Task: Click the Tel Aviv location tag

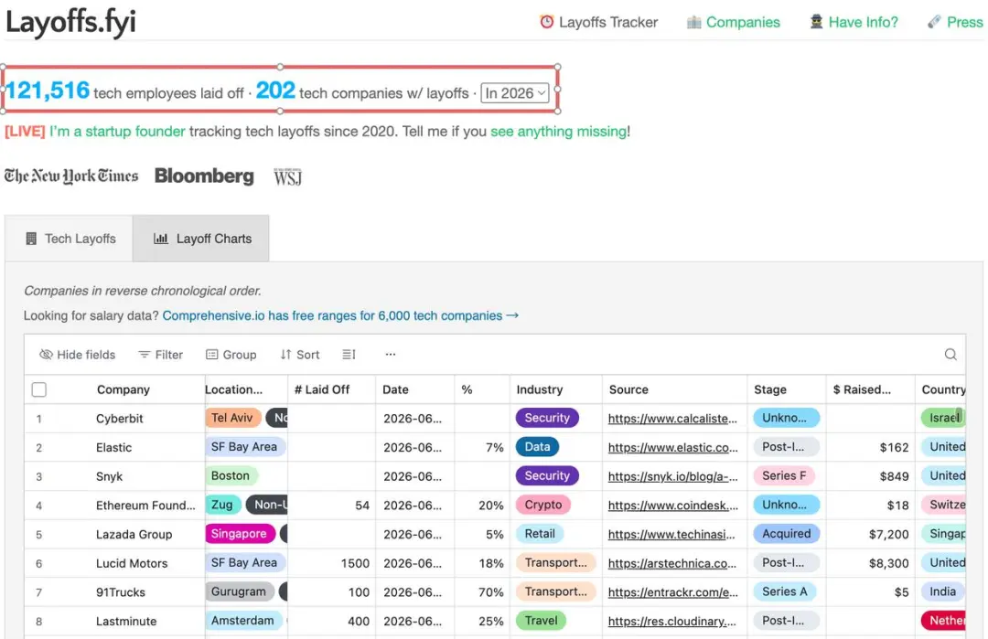Action: point(231,418)
